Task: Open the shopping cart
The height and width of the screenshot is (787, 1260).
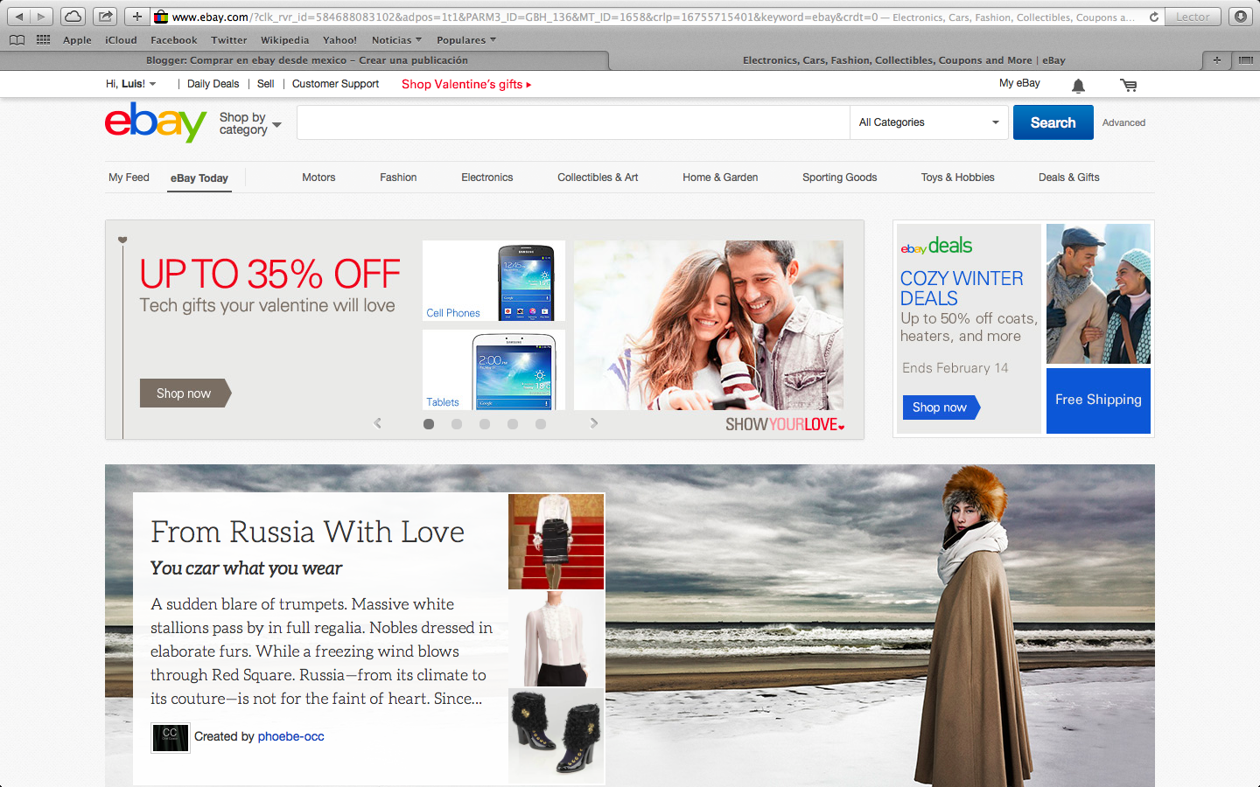Action: pos(1128,85)
